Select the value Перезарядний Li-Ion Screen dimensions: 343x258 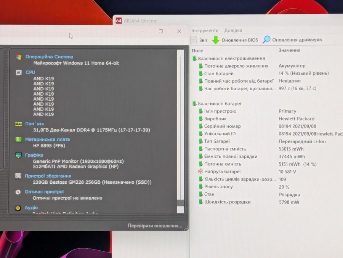pos(302,141)
